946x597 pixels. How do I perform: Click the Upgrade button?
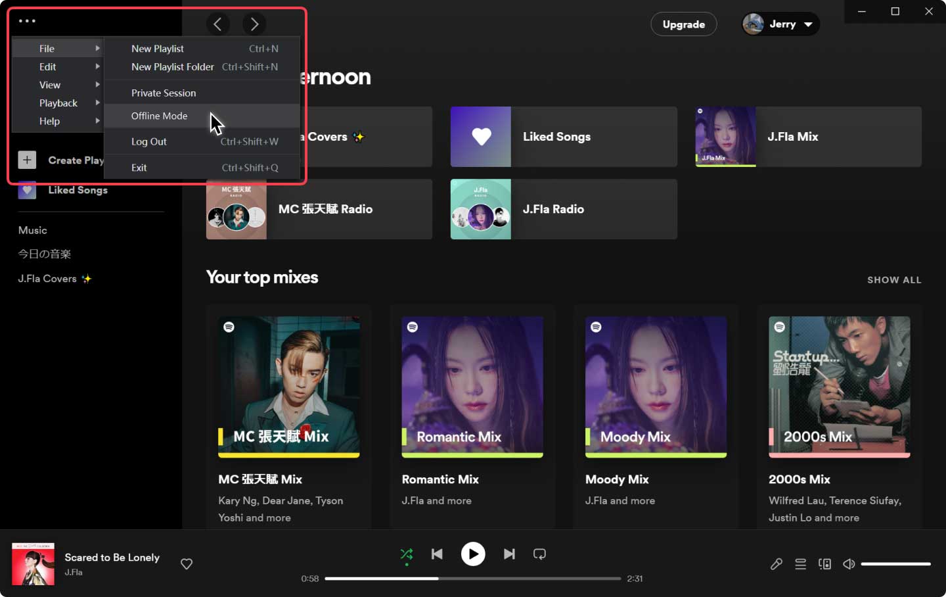pyautogui.click(x=683, y=24)
